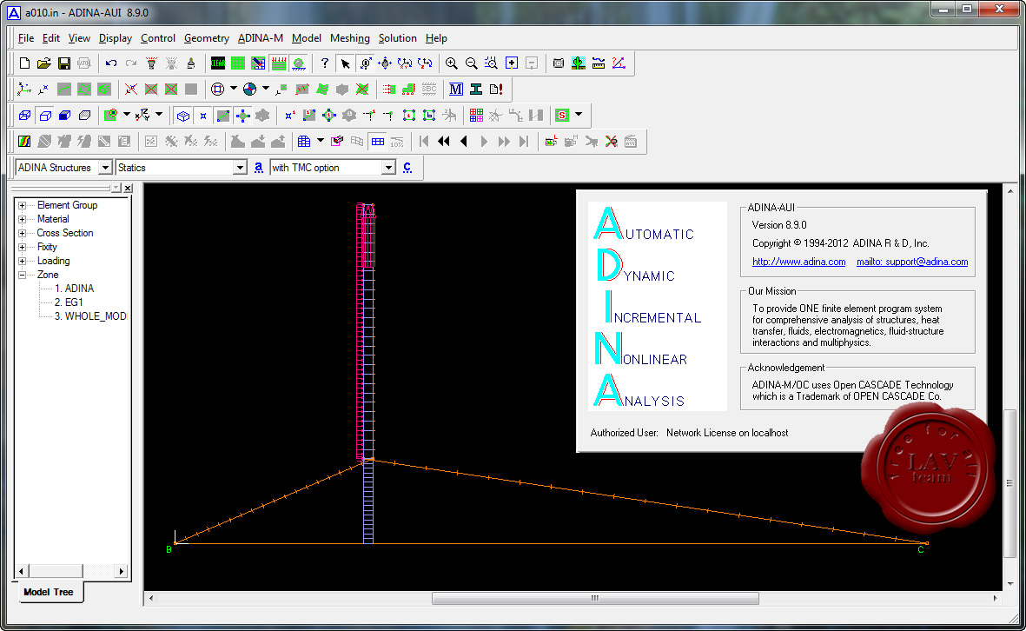Click the blue 'c' button after TMC option

pyautogui.click(x=407, y=168)
